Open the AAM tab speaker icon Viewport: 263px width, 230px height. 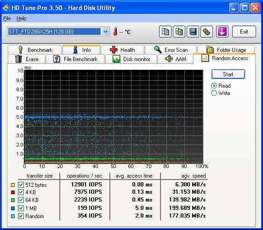coord(176,59)
